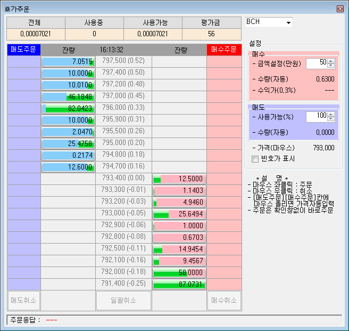Click price 795,500 (0.26)

(x=123, y=131)
